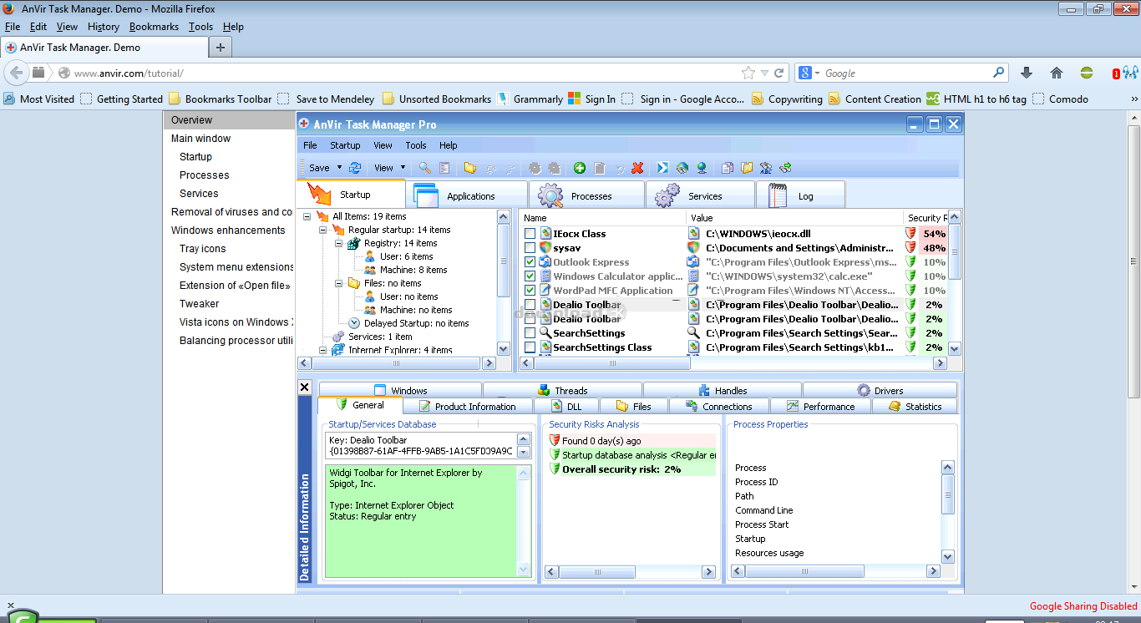Click the globe on stand icon in AnVir toolbar

click(702, 168)
